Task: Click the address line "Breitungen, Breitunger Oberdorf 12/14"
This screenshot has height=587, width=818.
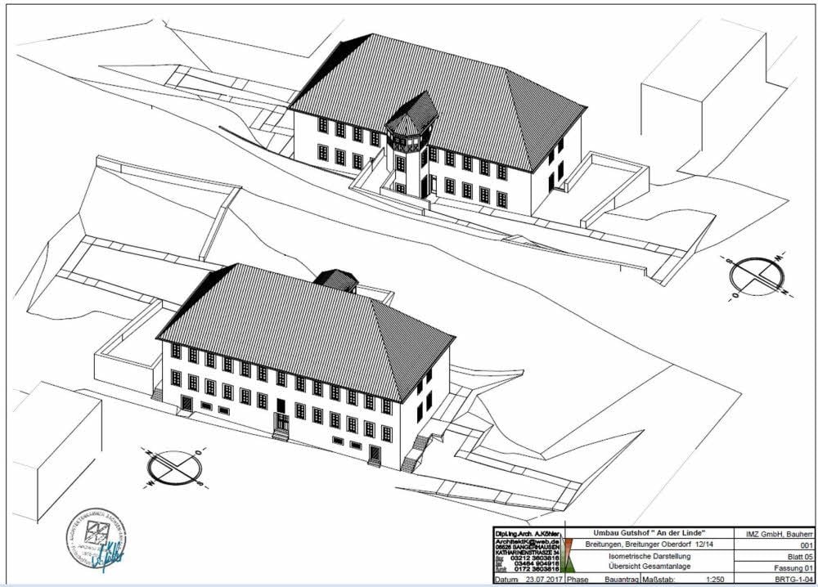Action: [x=649, y=544]
